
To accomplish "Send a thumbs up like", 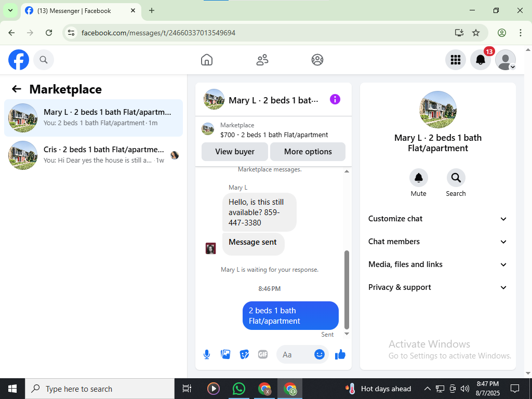I will point(340,354).
